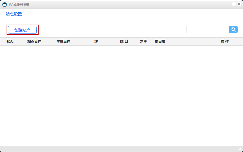243x152 pixels.
Task: Select the 站点名称 column header
Action: click(x=34, y=42)
